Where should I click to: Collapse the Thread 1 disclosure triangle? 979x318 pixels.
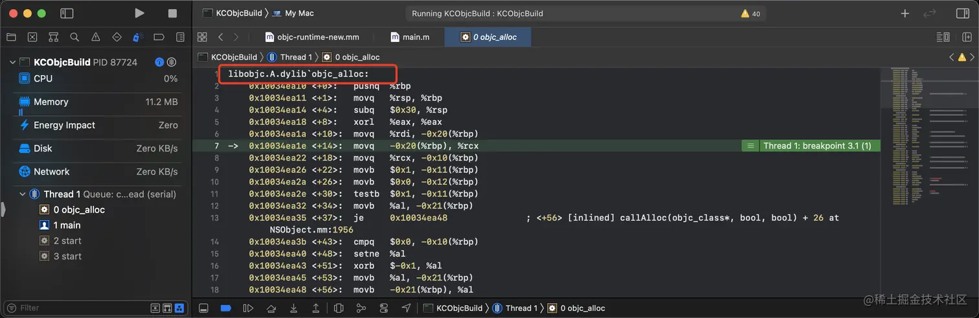pyautogui.click(x=23, y=194)
